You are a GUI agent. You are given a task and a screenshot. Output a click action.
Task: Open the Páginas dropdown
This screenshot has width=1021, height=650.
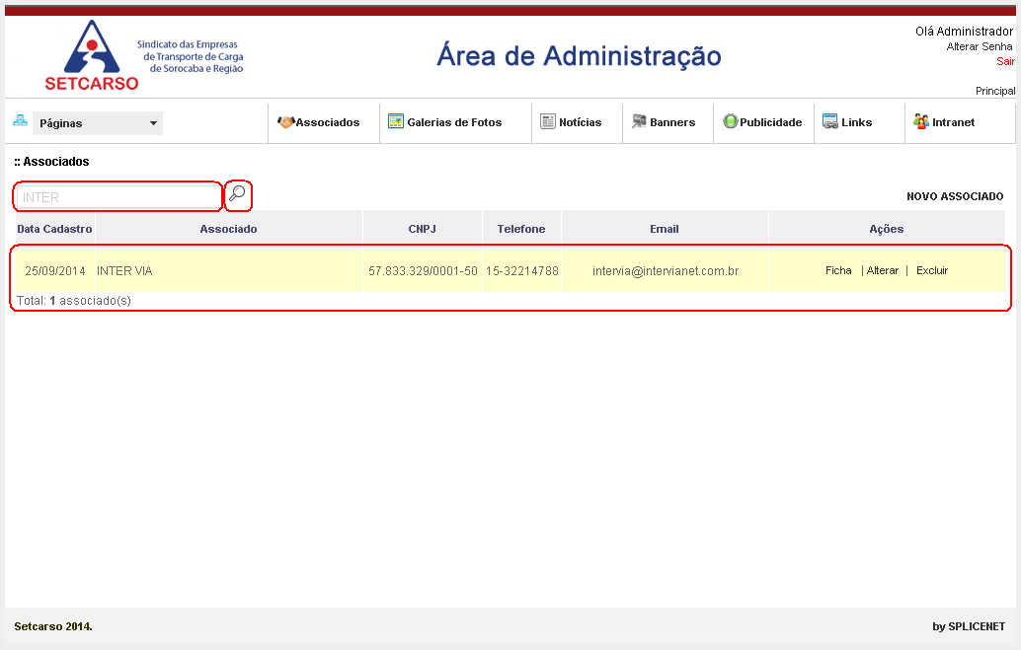(98, 123)
